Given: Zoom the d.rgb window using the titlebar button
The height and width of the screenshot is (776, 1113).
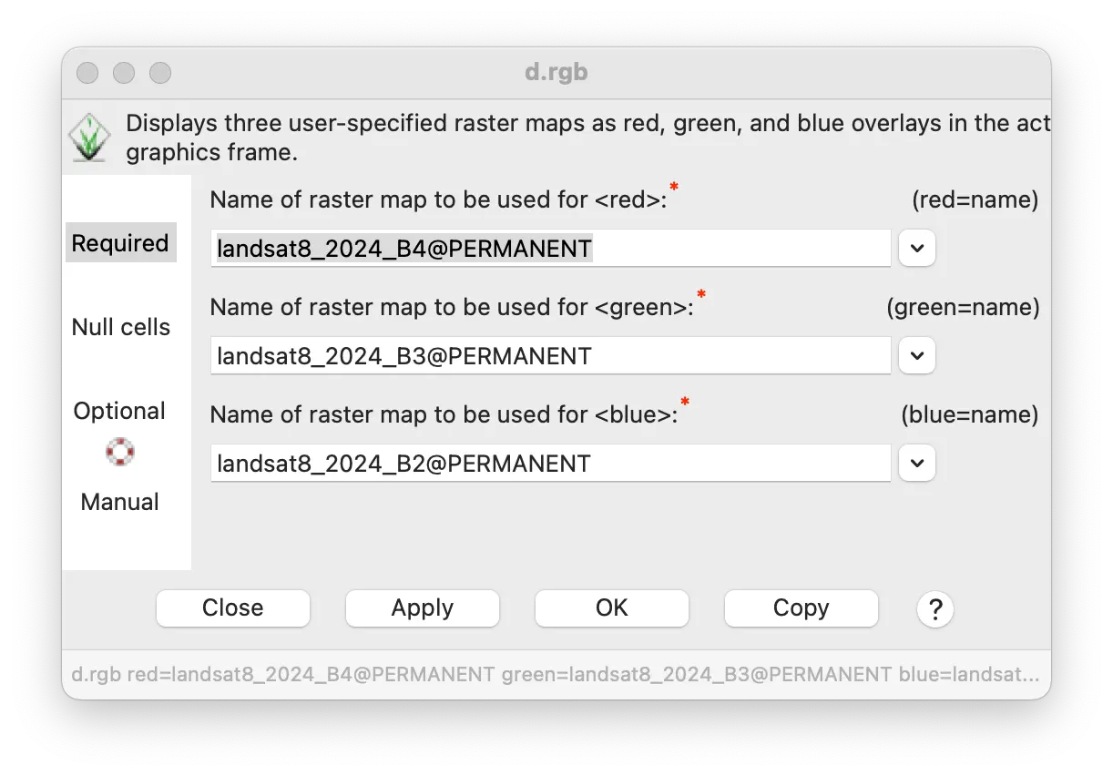Looking at the screenshot, I should 160,72.
